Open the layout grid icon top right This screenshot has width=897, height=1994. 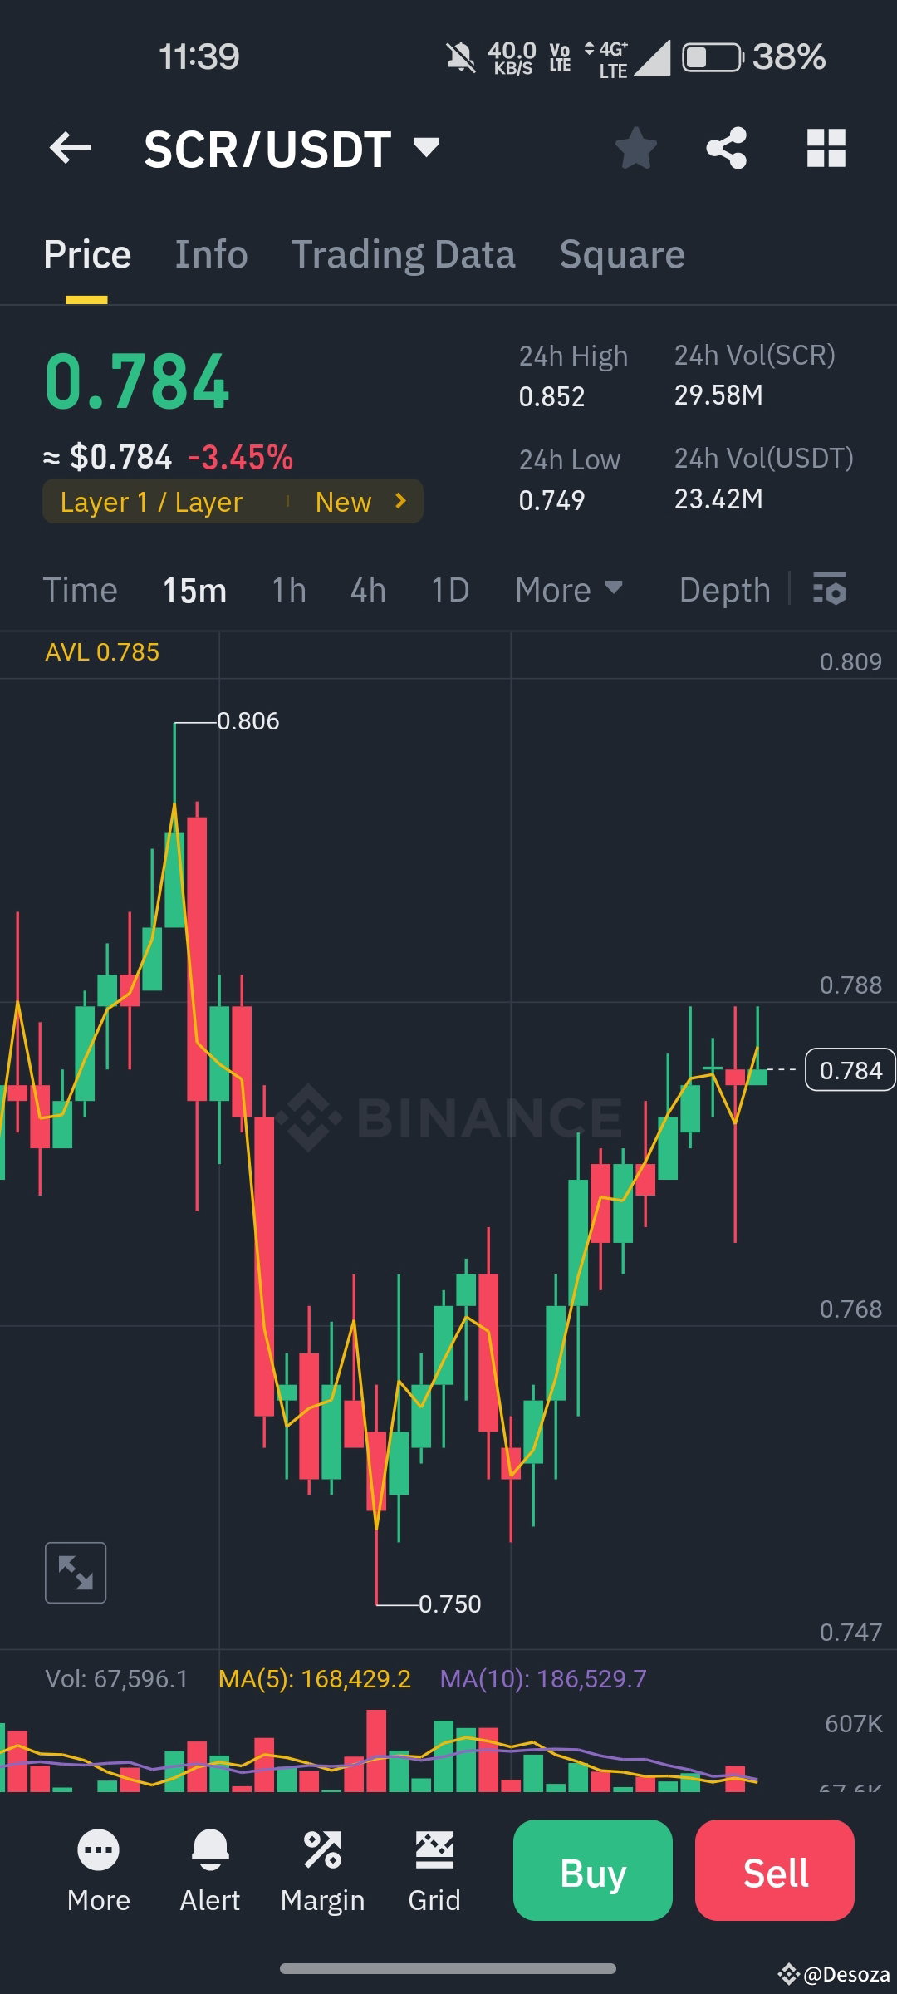826,148
